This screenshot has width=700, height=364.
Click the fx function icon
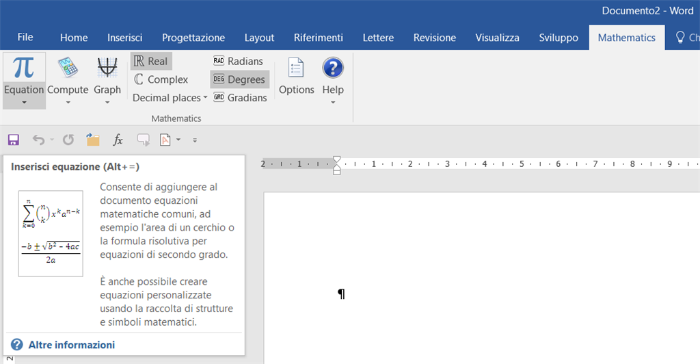(118, 140)
